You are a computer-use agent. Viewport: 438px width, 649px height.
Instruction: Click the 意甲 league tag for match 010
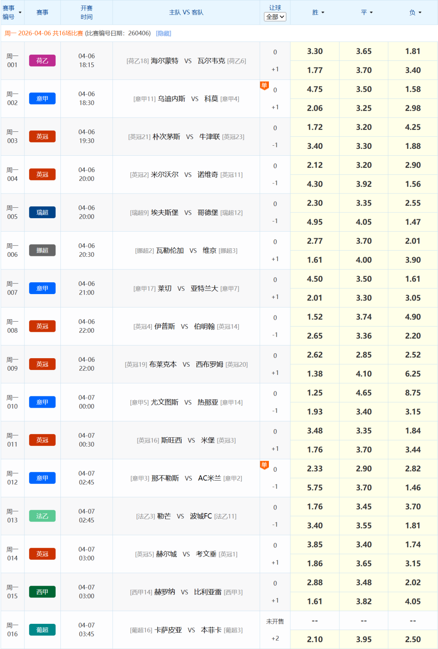coord(42,402)
